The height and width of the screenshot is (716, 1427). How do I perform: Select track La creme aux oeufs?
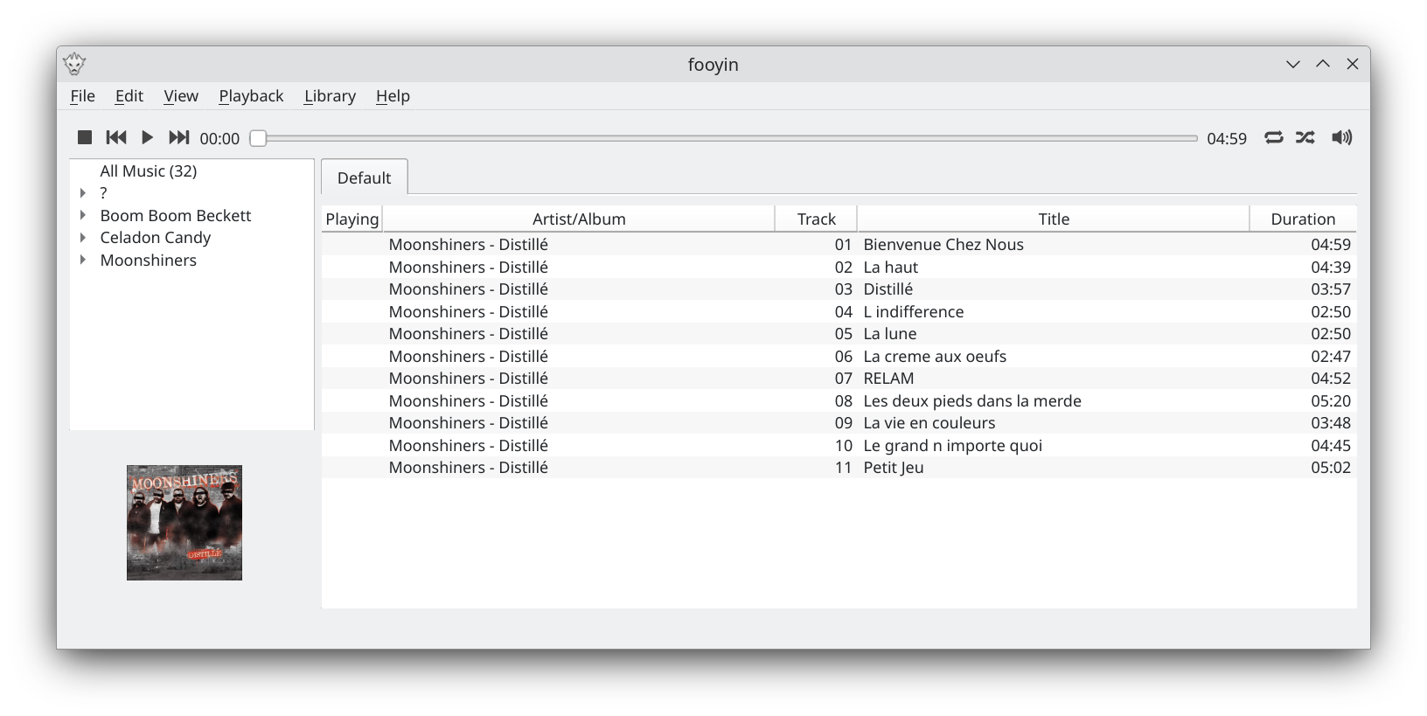935,357
